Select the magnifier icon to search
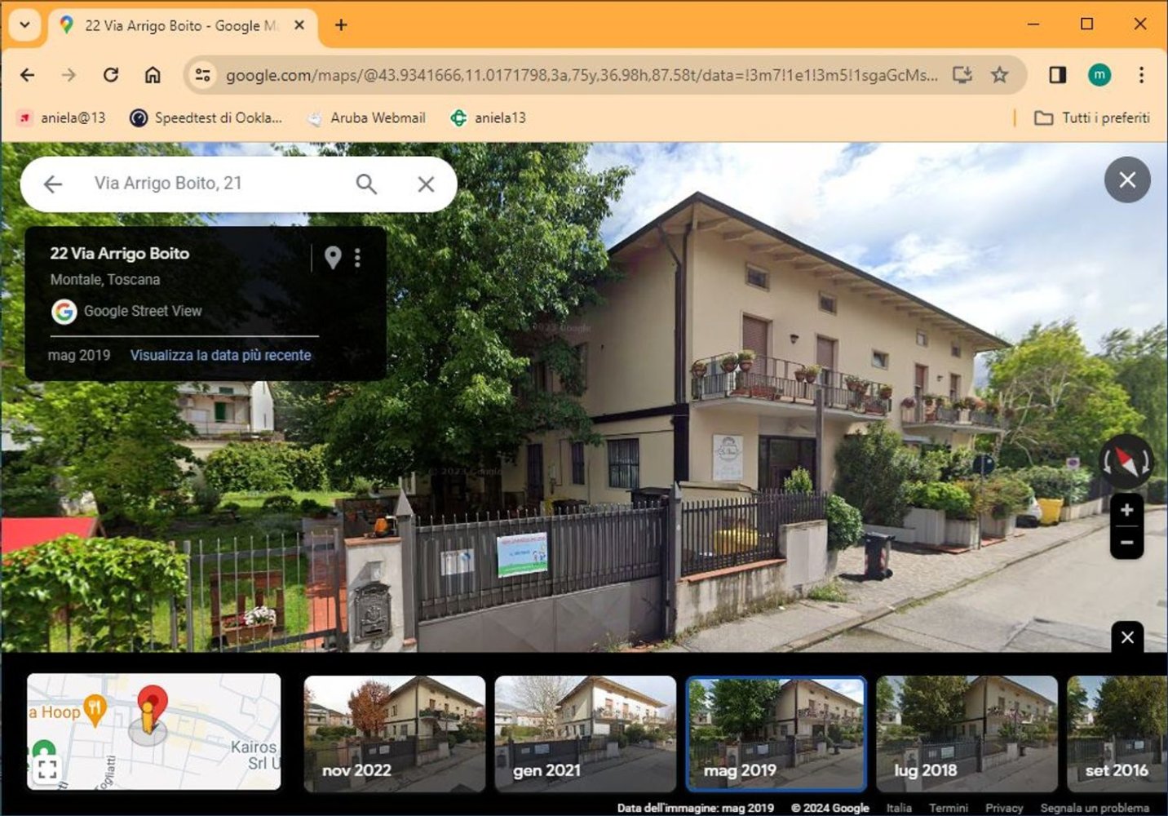 click(x=366, y=184)
